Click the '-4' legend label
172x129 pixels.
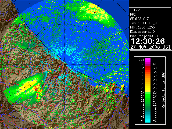142,121
